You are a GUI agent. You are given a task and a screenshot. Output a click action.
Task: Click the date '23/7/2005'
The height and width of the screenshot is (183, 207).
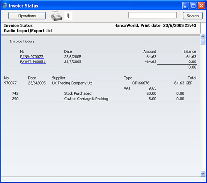(72, 62)
